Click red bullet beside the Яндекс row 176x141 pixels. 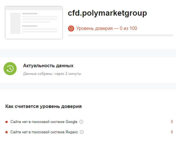(7, 132)
